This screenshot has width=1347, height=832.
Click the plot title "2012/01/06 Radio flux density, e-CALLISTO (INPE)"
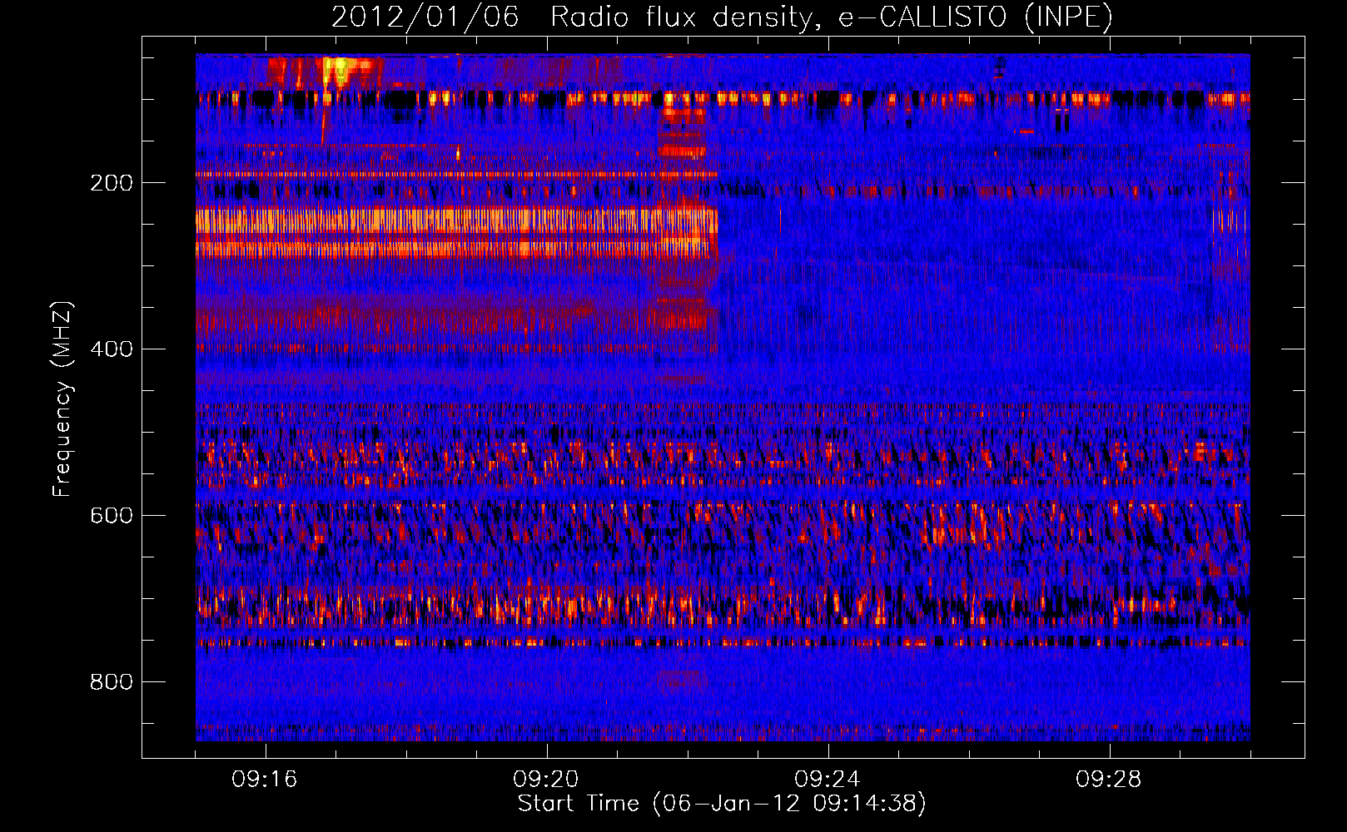tap(722, 17)
